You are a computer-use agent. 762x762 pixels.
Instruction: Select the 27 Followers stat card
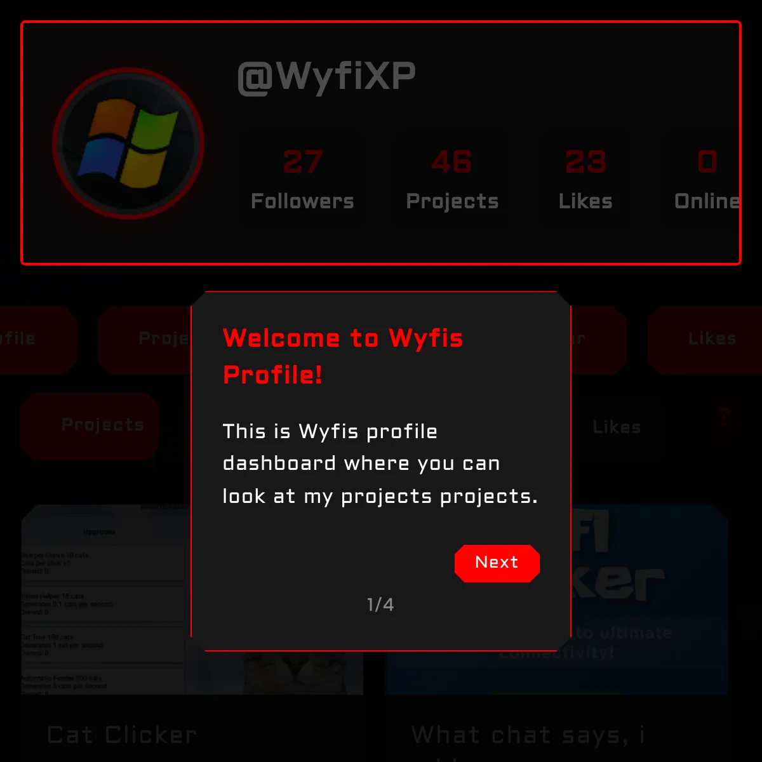click(x=302, y=180)
